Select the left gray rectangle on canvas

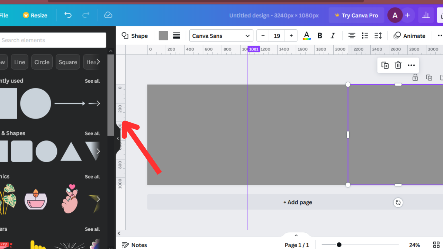(x=247, y=135)
